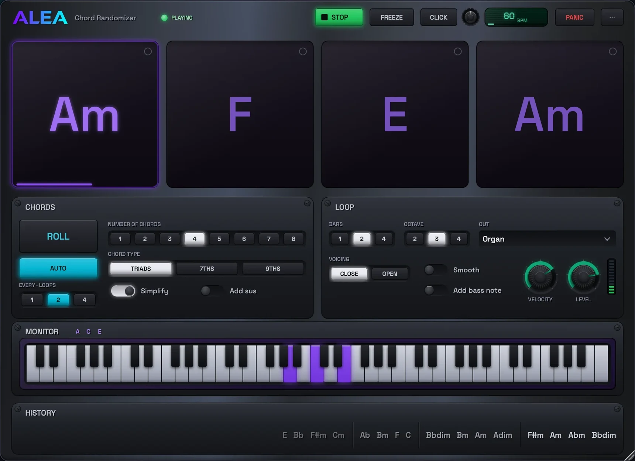Image resolution: width=635 pixels, height=461 pixels.
Task: Open the Organ output dropdown
Action: pyautogui.click(x=547, y=239)
